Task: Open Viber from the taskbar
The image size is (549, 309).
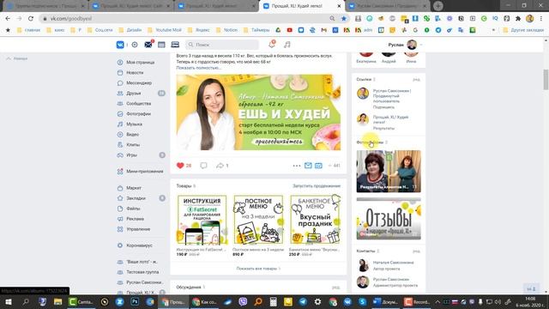Action: (x=242, y=302)
